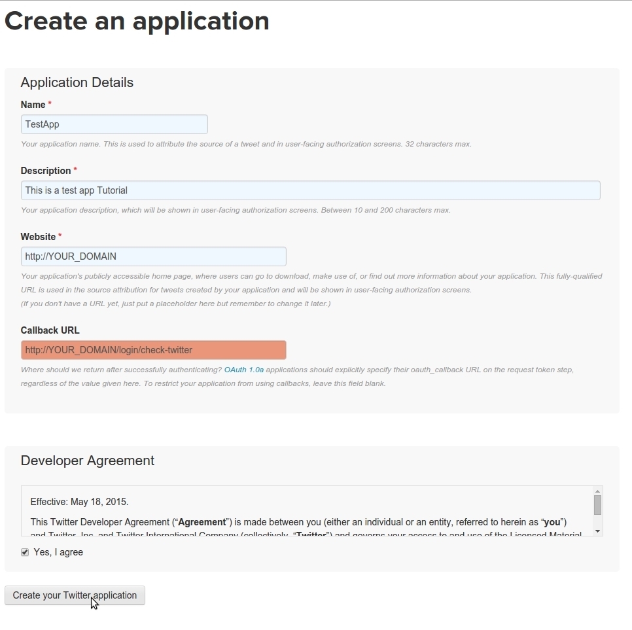Select the highlighted Callback URL field
This screenshot has height=630, width=632.
153,350
